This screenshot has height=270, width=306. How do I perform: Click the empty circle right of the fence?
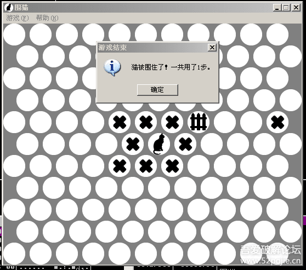pos(225,122)
